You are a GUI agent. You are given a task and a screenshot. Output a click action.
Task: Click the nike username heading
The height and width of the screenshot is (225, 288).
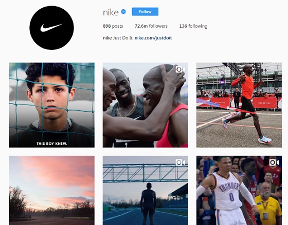[111, 12]
